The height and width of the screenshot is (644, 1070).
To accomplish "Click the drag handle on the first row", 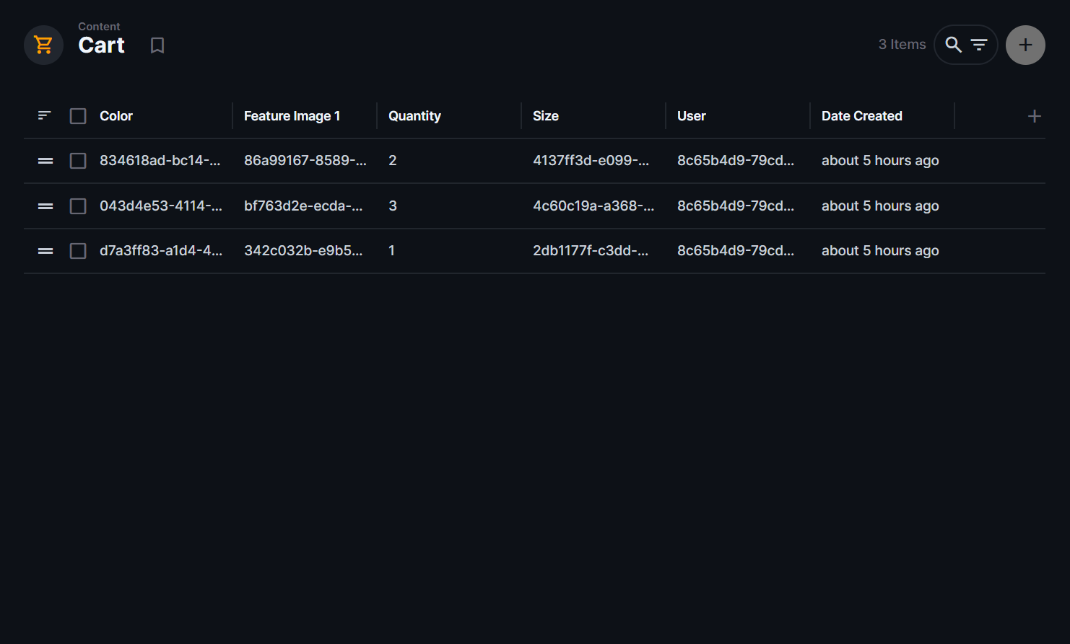I will pos(45,160).
